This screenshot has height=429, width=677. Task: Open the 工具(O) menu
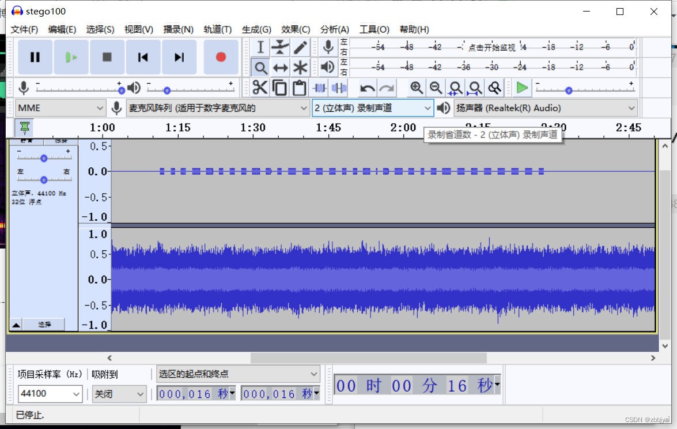(375, 29)
